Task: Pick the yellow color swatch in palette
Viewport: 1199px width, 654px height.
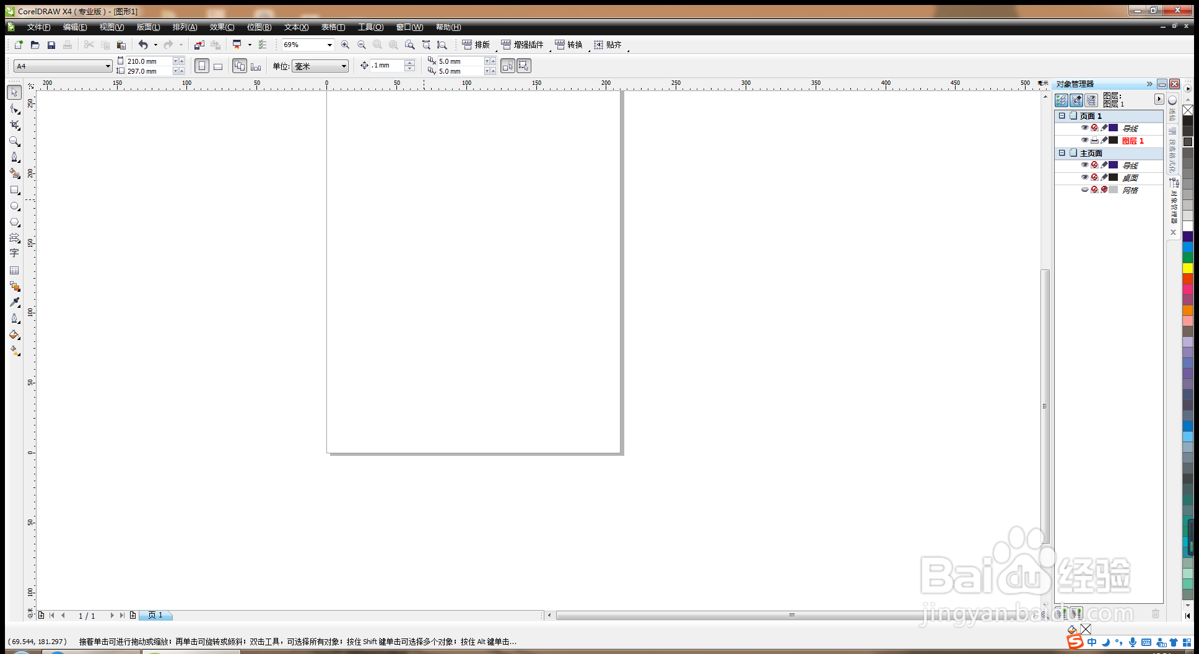Action: [1188, 268]
